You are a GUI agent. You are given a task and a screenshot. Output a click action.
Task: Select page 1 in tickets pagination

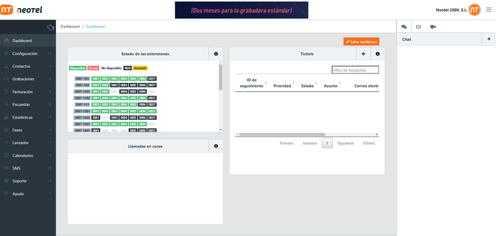coord(327,143)
